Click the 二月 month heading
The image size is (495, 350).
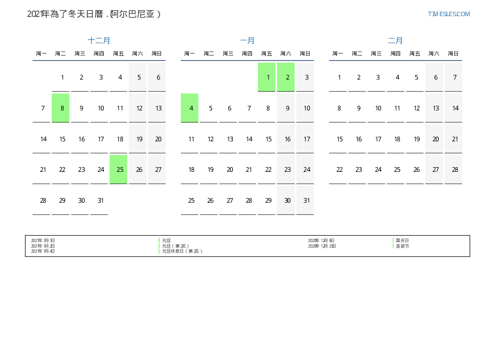click(x=395, y=41)
